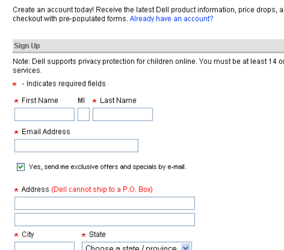Click the red asterisk beside 'Indicates required fields'
Screen dimensions: 284x250
pos(15,84)
